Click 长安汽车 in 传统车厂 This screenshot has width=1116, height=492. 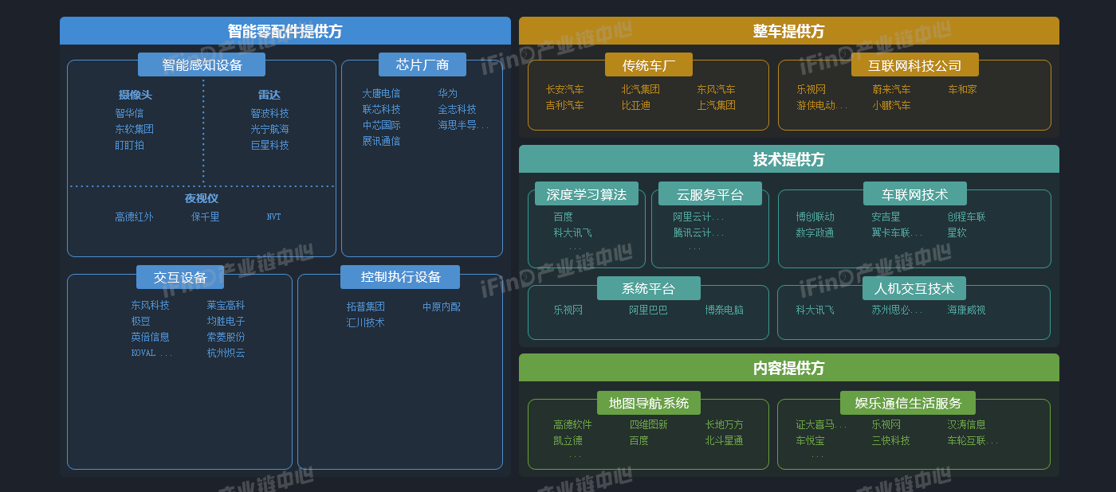pos(564,89)
